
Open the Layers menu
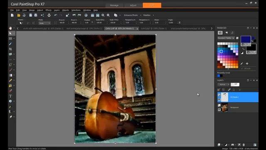[x=57, y=10]
